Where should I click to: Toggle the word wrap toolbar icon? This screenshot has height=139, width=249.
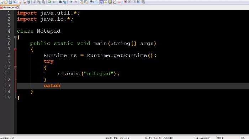[x=92, y=2]
